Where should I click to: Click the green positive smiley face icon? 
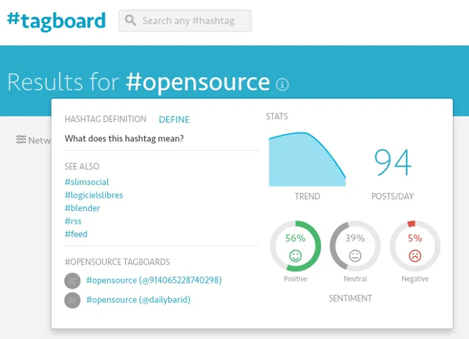295,256
